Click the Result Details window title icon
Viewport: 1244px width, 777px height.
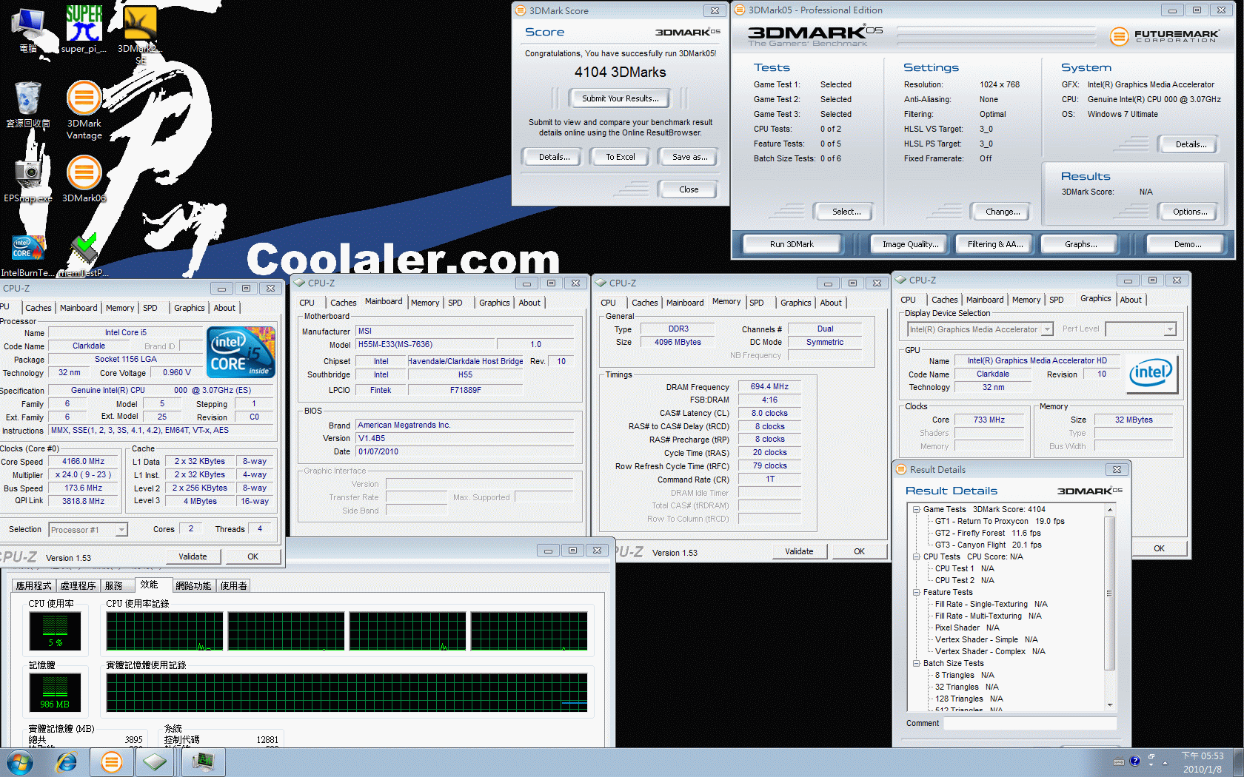click(901, 469)
